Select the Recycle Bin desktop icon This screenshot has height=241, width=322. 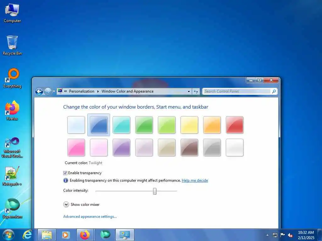(x=12, y=45)
